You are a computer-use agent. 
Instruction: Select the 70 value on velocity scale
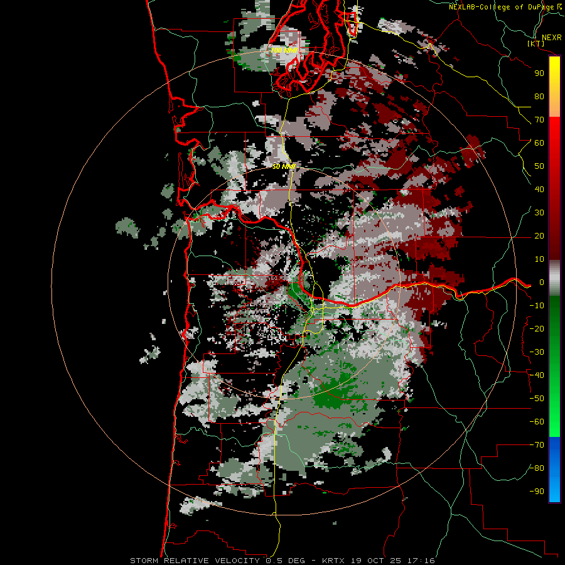[x=539, y=120]
